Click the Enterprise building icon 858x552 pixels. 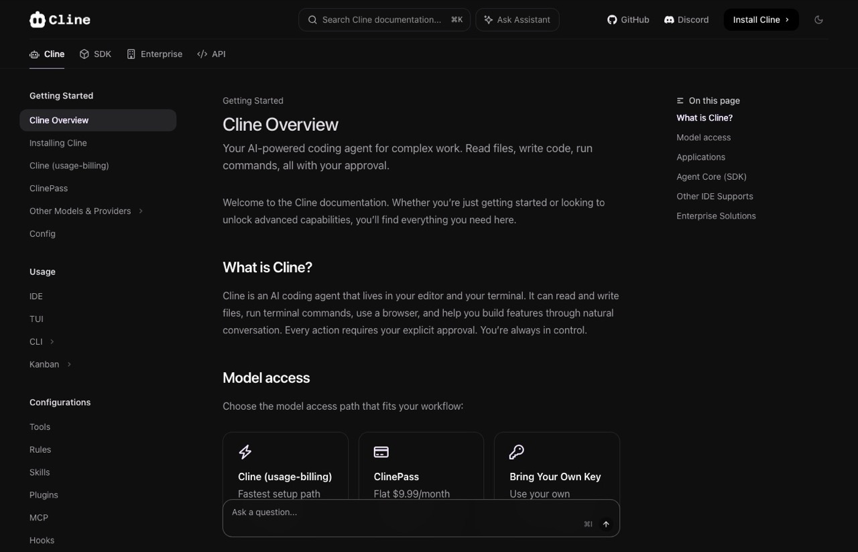click(x=131, y=54)
